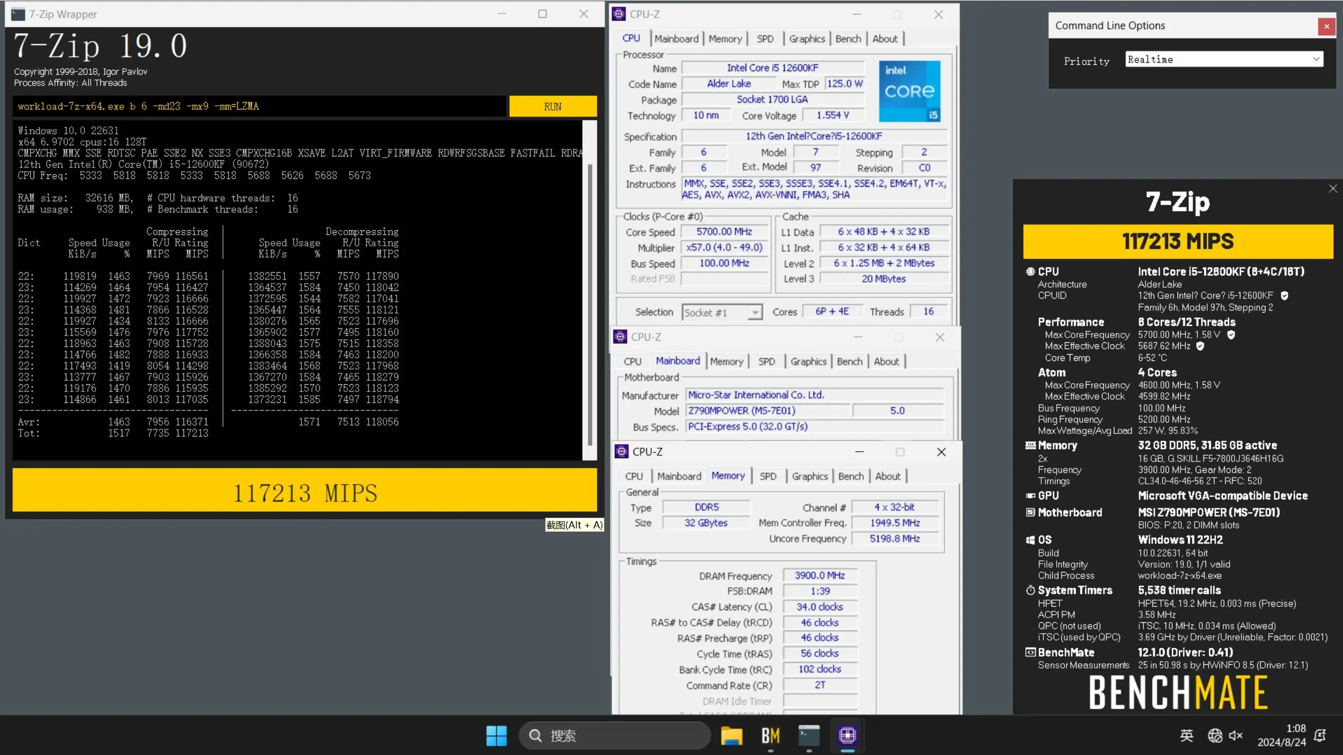
Task: Click the Windows Start button
Action: click(x=496, y=735)
